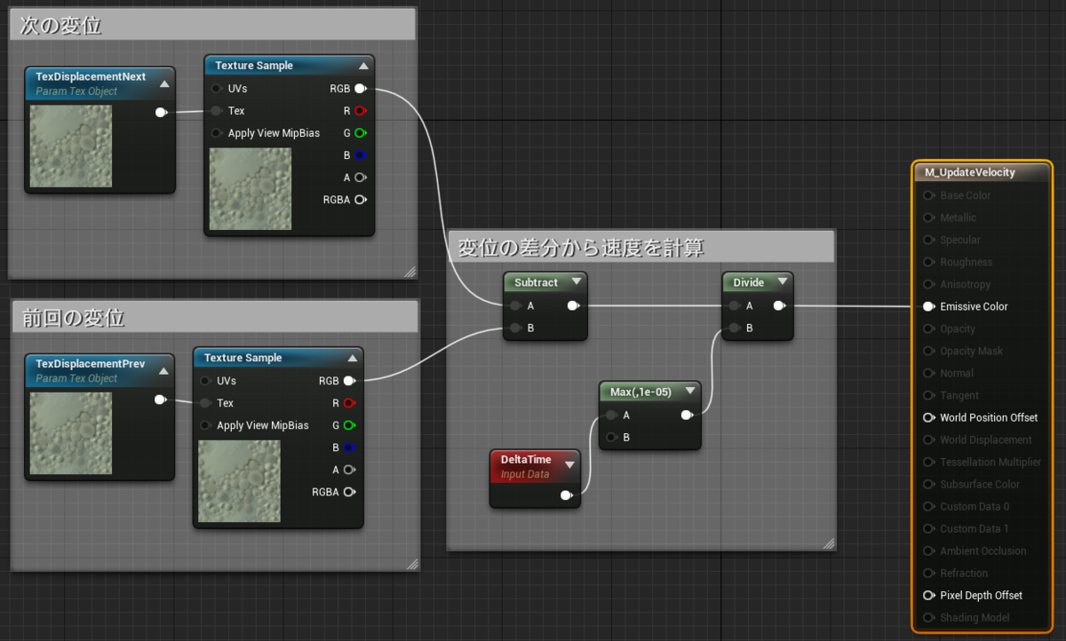
Task: Expand the Max(,1e-05) node's dropdown arrow
Action: (689, 392)
